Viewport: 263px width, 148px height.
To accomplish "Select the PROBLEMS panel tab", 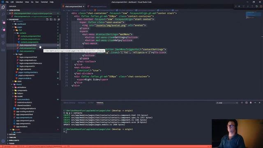I will point(82,103).
